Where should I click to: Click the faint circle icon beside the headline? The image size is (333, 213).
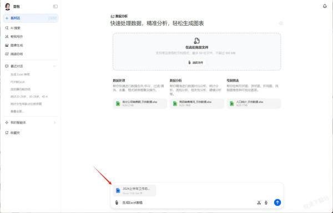pyautogui.click(x=281, y=23)
